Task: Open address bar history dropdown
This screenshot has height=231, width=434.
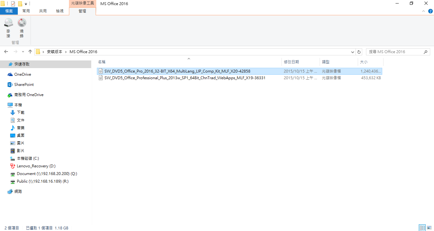Action: click(353, 52)
